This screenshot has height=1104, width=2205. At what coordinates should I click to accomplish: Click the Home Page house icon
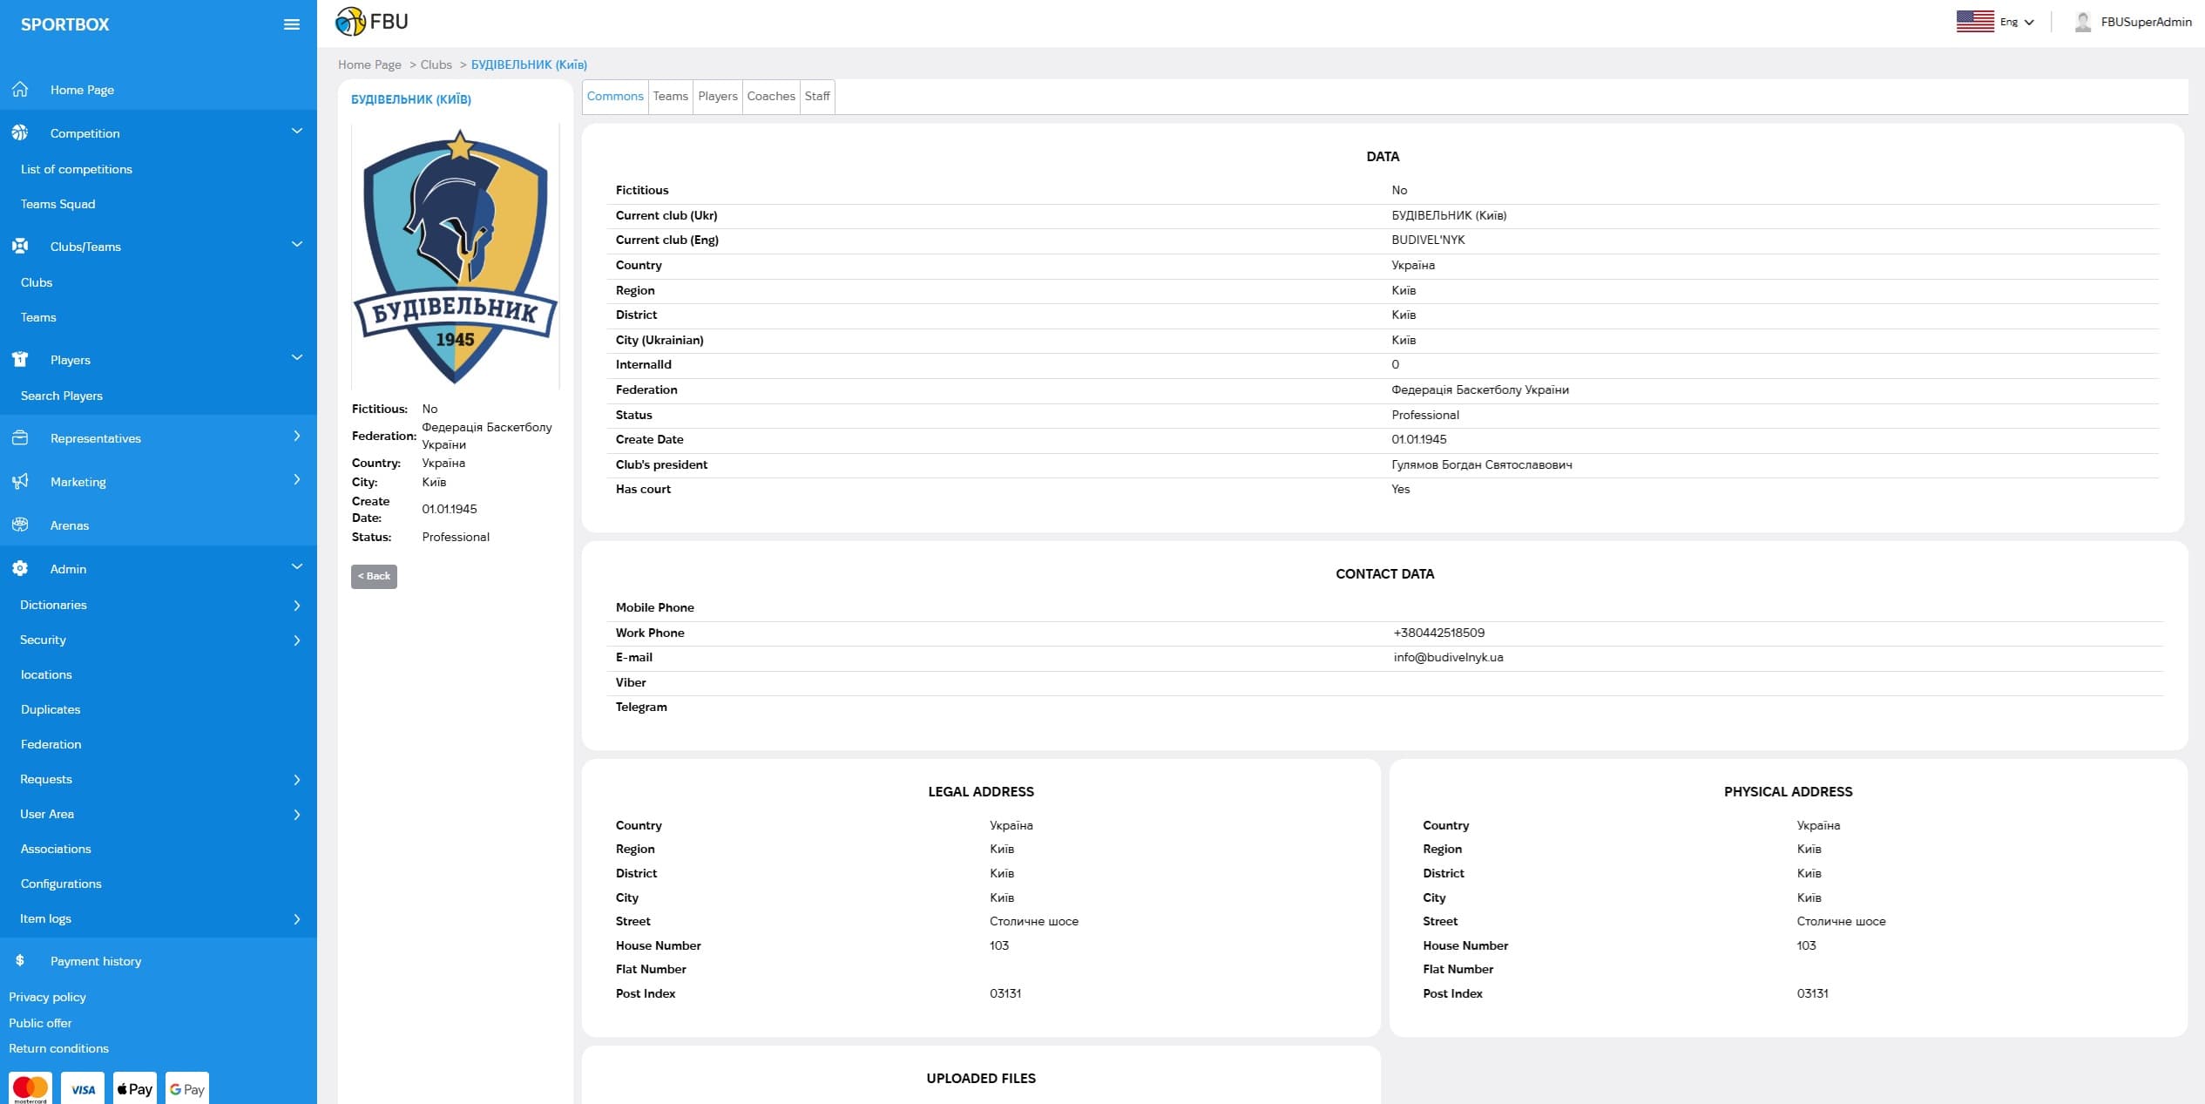pos(20,89)
